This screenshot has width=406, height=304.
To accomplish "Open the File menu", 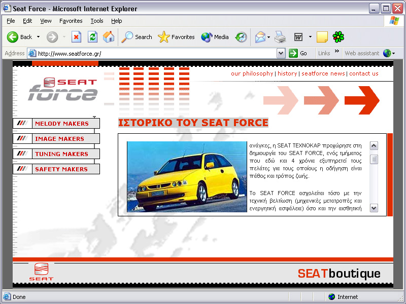I will [11, 21].
